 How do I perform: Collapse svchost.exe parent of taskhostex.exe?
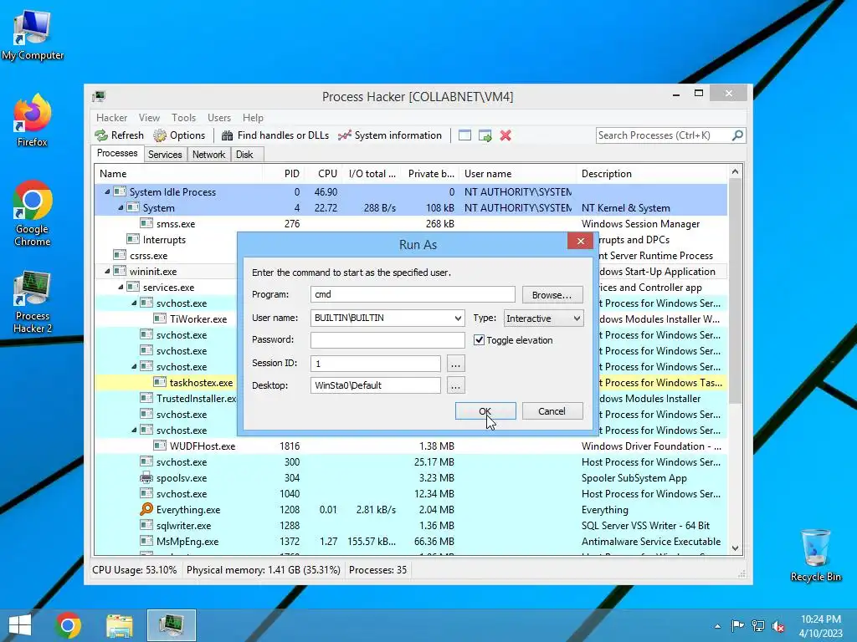[x=134, y=366]
